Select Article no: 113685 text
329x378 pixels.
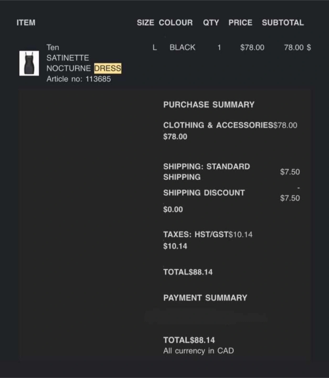coord(79,79)
